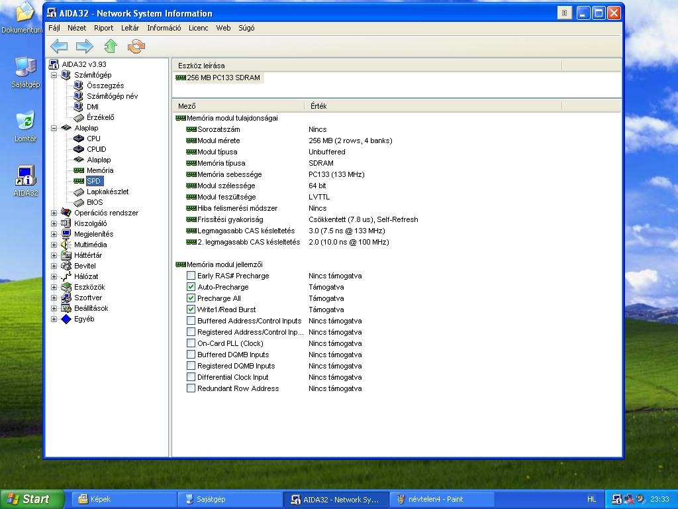The image size is (678, 509).
Task: Collapse the Számítógép tree node
Action: coord(54,75)
